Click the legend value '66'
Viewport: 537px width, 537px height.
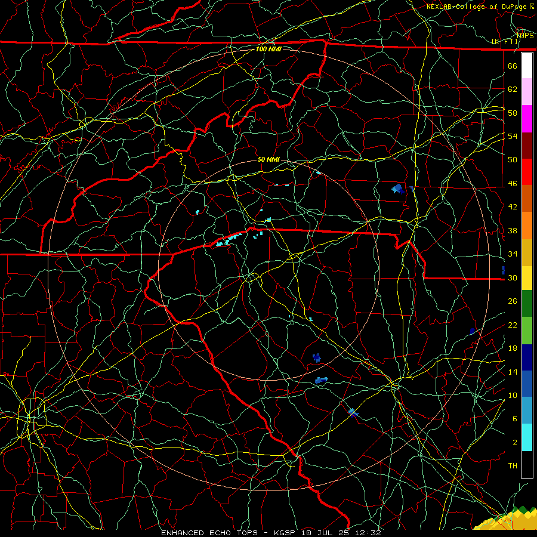(x=513, y=66)
